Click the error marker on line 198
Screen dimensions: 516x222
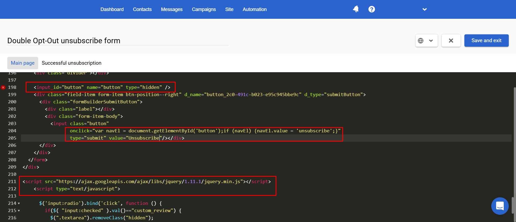tap(3, 87)
